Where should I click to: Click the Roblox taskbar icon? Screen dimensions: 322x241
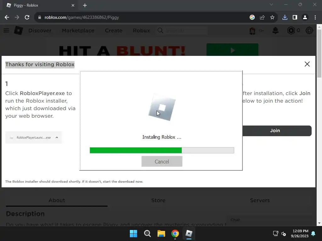pos(189,233)
